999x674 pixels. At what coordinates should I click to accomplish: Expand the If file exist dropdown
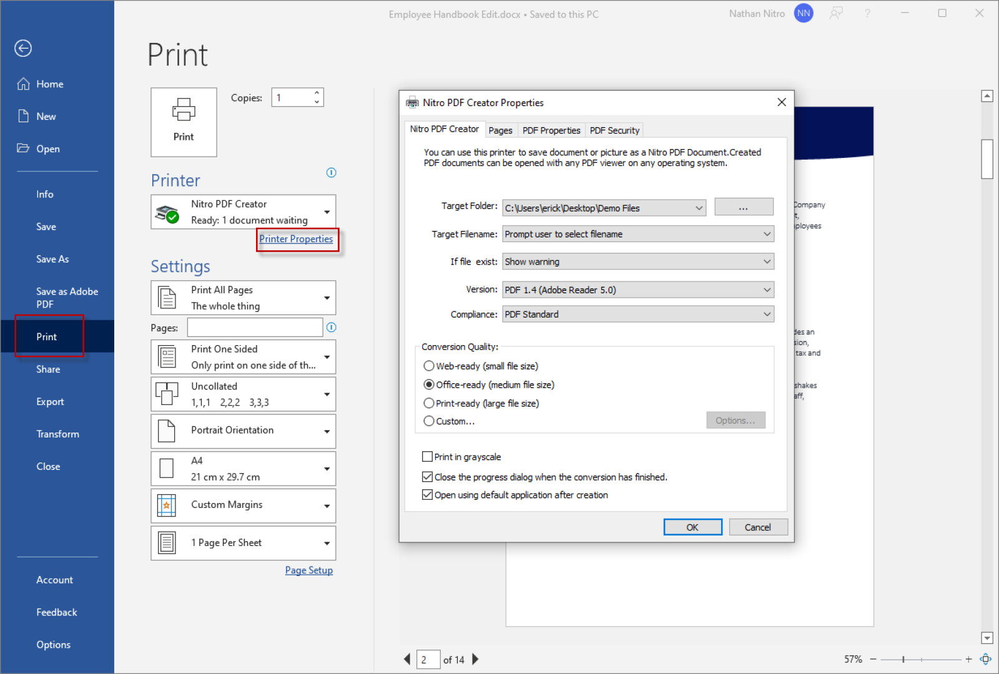coord(767,261)
